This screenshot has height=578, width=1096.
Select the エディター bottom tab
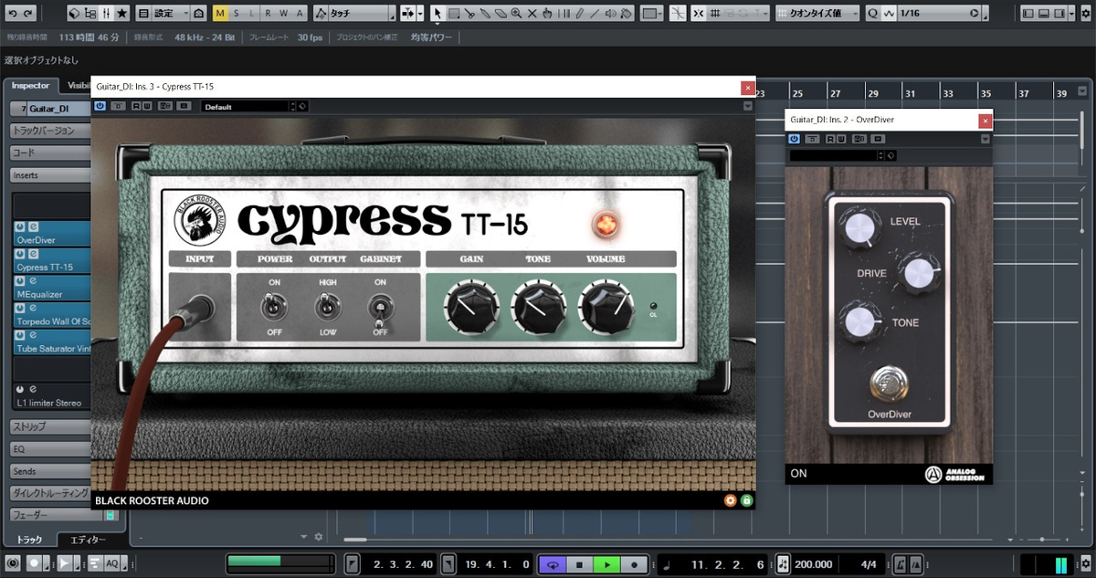[x=88, y=540]
